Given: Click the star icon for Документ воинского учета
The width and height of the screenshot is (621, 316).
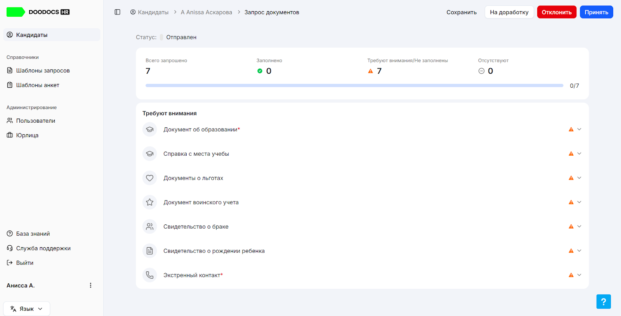Looking at the screenshot, I should (150, 202).
